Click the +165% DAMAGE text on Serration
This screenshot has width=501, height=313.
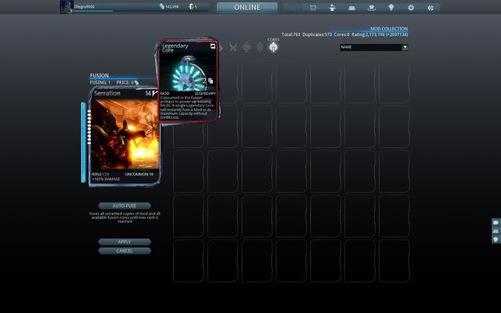tap(106, 179)
